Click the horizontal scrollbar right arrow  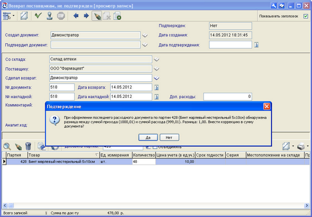307,205
